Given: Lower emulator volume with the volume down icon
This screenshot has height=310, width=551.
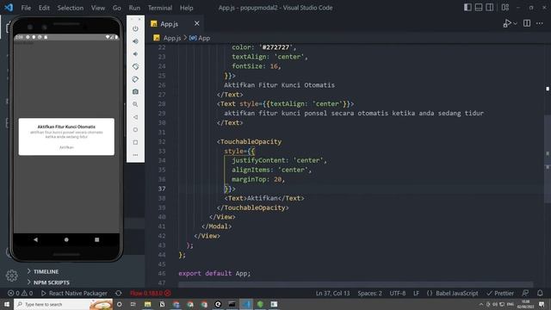Looking at the screenshot, I should tap(135, 54).
